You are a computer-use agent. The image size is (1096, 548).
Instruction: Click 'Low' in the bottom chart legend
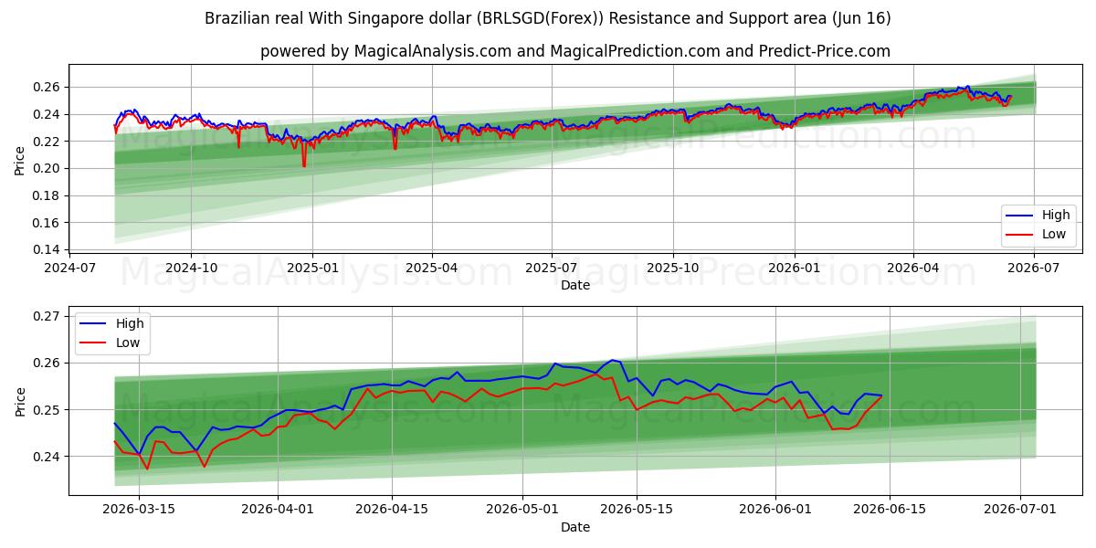tap(128, 342)
